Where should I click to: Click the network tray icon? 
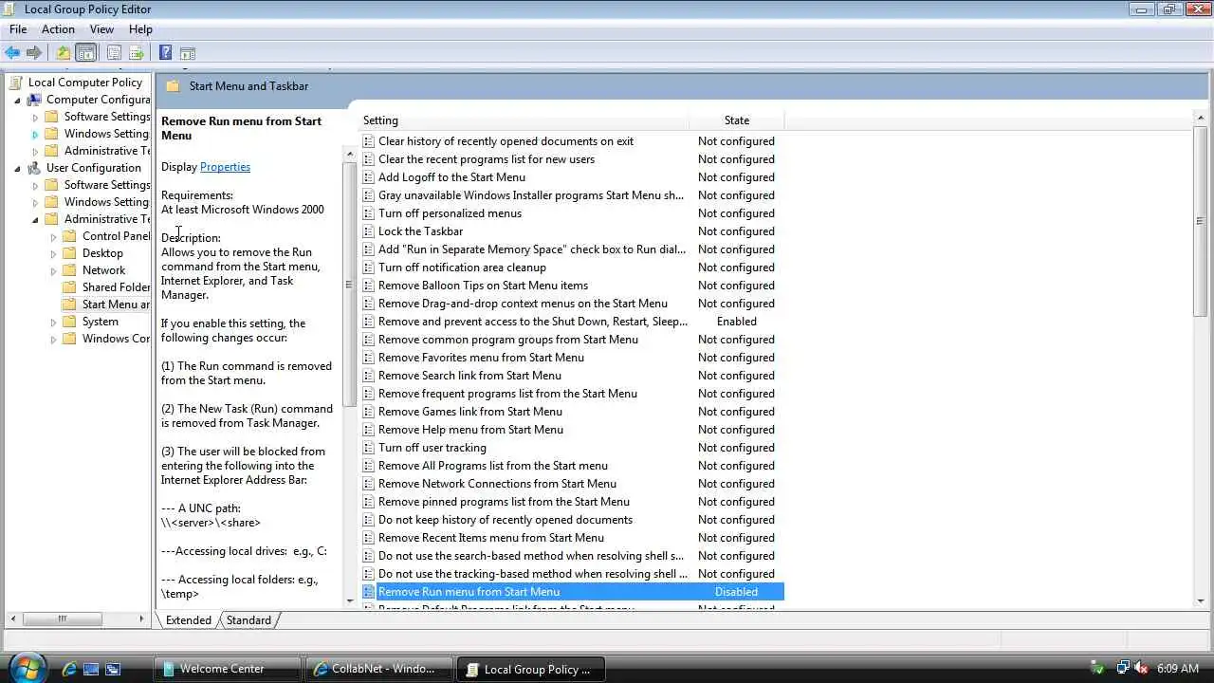pyautogui.click(x=1123, y=669)
